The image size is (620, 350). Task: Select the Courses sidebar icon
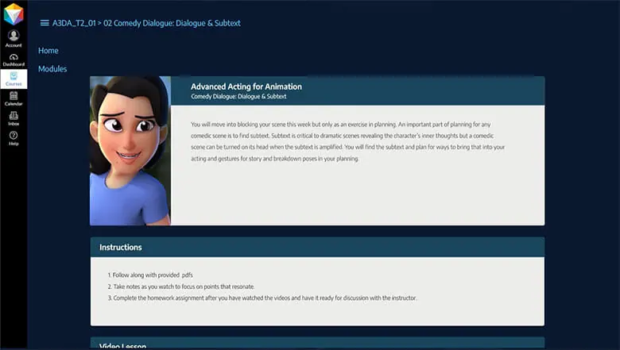click(14, 79)
